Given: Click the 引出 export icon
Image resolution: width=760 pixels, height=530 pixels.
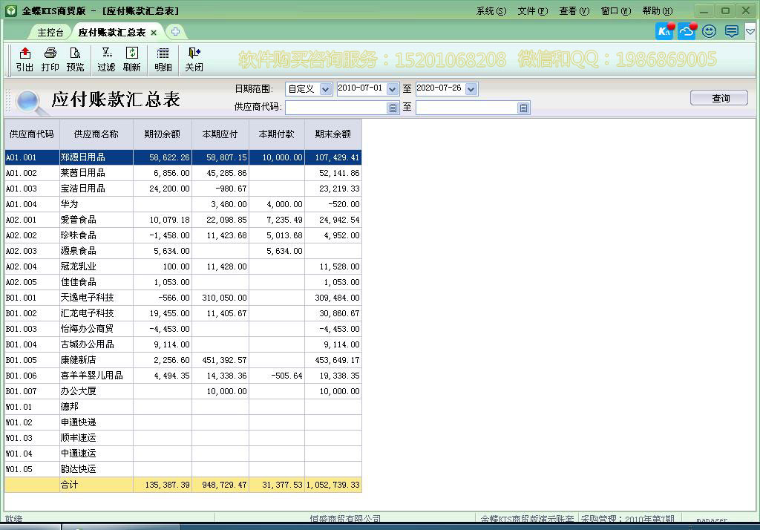Looking at the screenshot, I should (24, 59).
